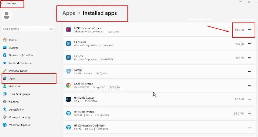Click the Find a setting field

pos(28,29)
